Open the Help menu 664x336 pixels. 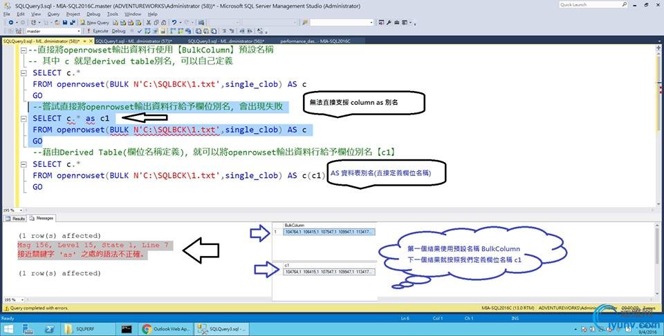pyautogui.click(x=152, y=14)
